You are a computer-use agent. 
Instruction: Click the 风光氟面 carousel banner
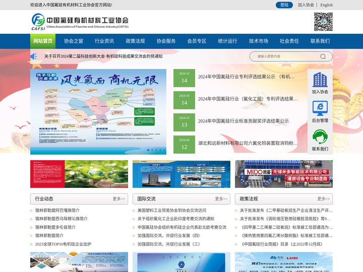pos(98,112)
